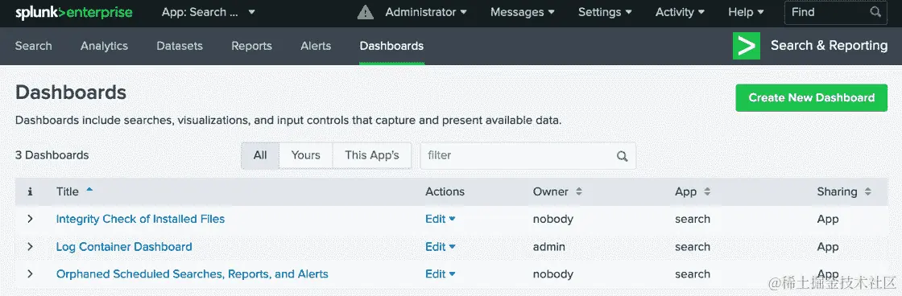Click owner 'admin' cell
902x296 pixels.
click(548, 247)
